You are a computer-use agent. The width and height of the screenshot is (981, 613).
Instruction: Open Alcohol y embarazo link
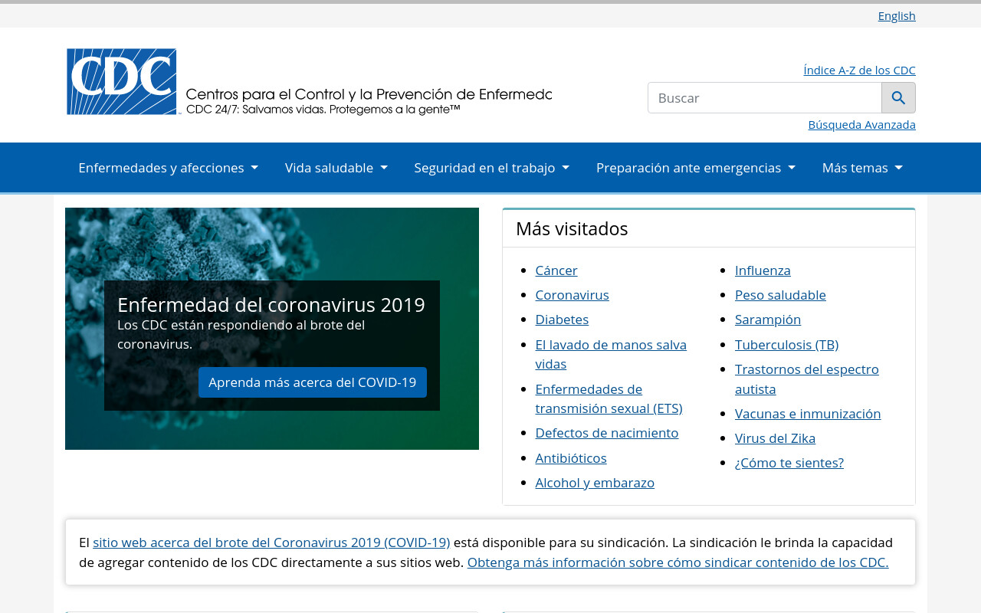click(595, 483)
